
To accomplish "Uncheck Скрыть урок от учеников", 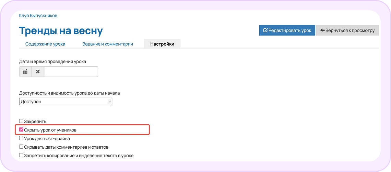I will [x=21, y=130].
